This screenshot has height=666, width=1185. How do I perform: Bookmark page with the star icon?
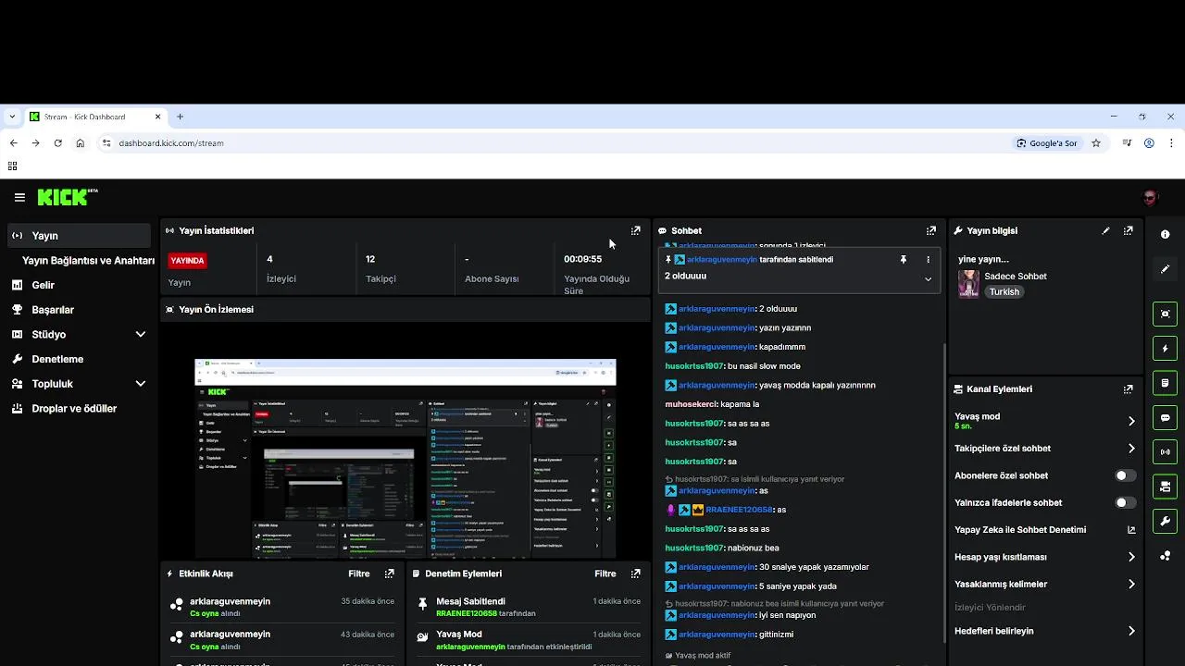pyautogui.click(x=1096, y=143)
